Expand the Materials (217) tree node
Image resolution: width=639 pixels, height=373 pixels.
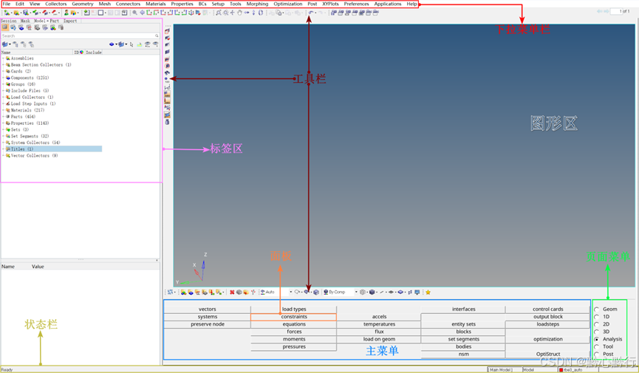pos(3,110)
